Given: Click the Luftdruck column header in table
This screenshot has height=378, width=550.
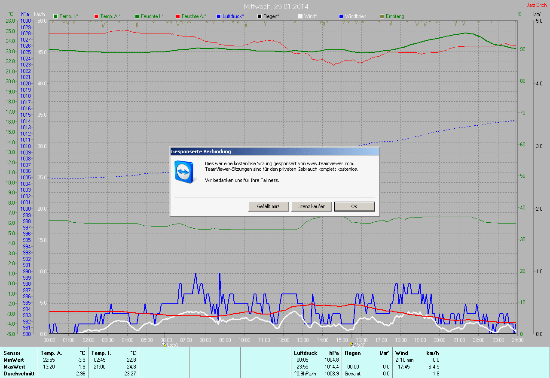Looking at the screenshot, I should click(x=305, y=353).
